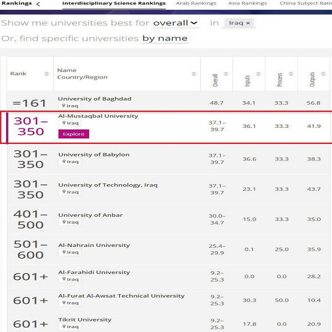Screen dimensions: 332x332
Task: Click outputs score 28.2 of Al-Farahidi
Action: [314, 277]
